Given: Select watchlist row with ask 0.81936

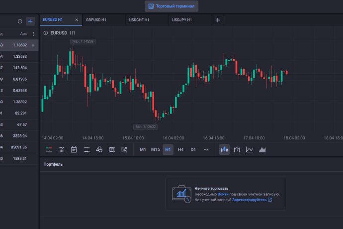Looking at the screenshot, I should tap(19, 79).
